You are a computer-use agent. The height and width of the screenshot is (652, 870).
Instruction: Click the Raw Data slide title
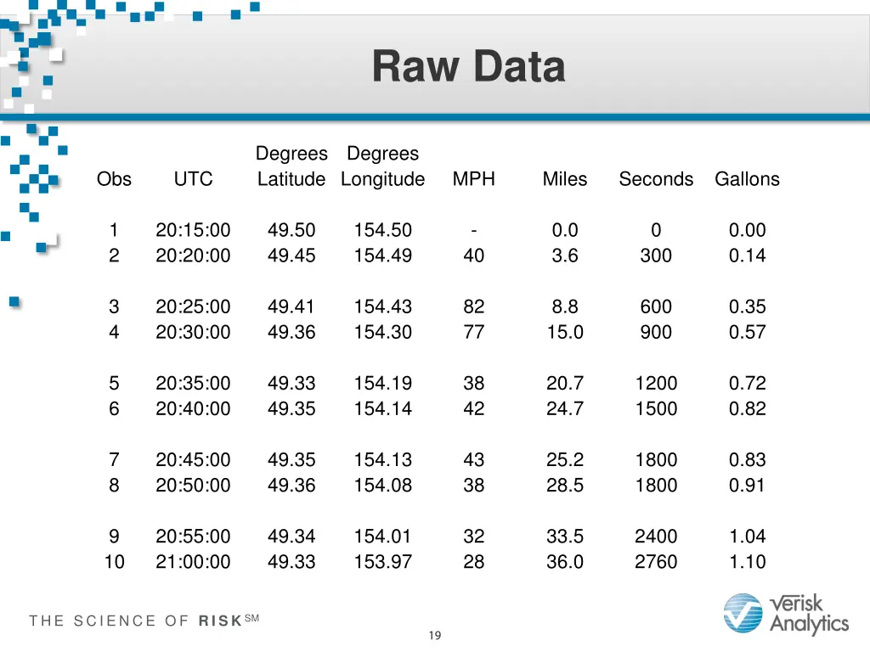[x=468, y=67]
